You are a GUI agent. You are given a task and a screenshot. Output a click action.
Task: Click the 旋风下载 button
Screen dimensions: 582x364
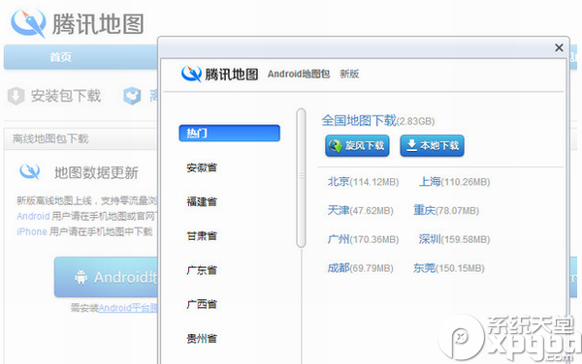(x=357, y=145)
